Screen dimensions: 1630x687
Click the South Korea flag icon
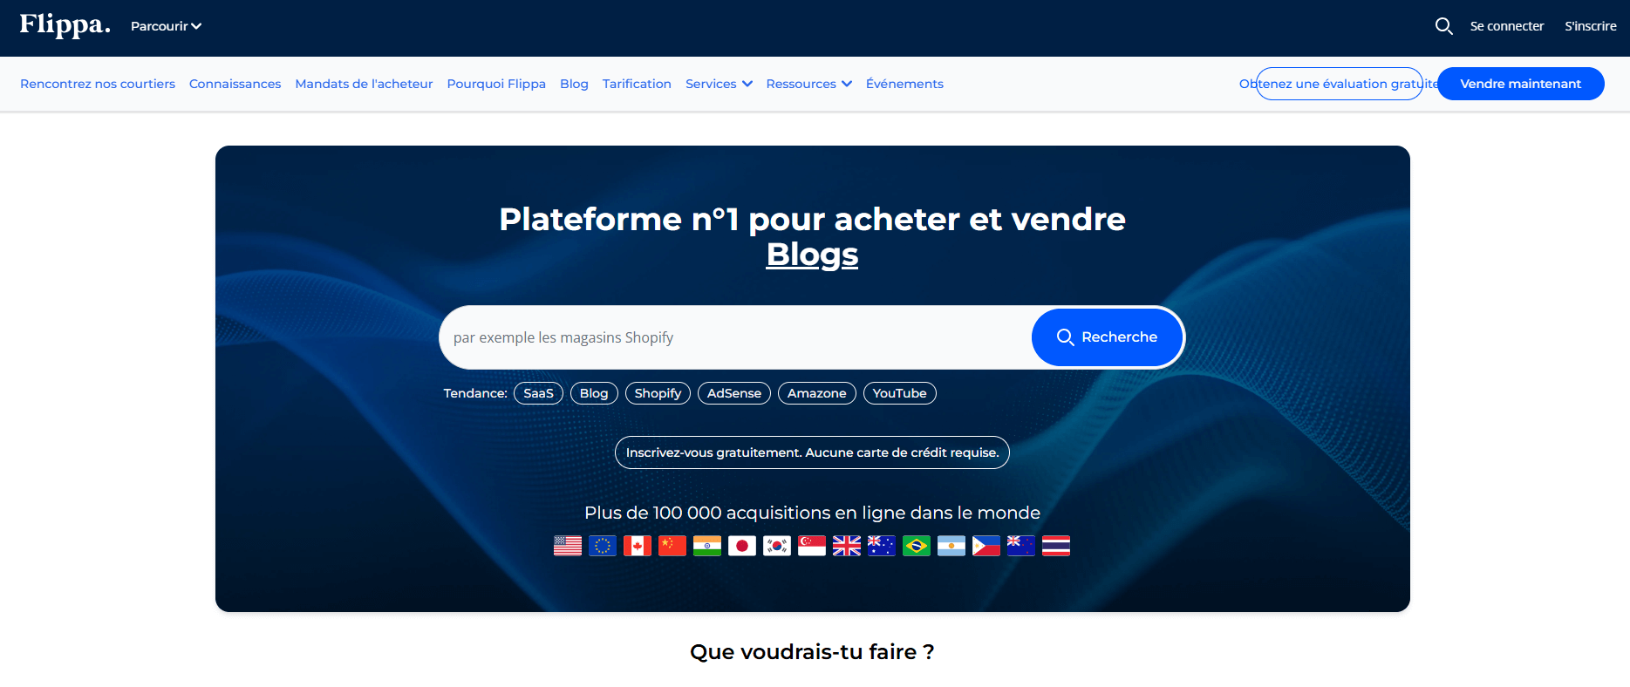click(777, 546)
